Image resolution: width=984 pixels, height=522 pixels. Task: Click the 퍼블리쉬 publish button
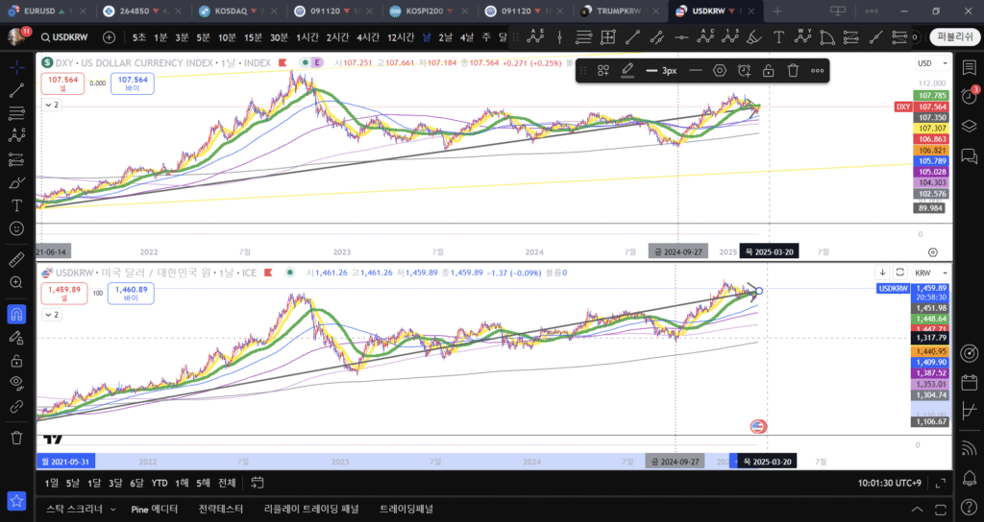click(x=954, y=37)
